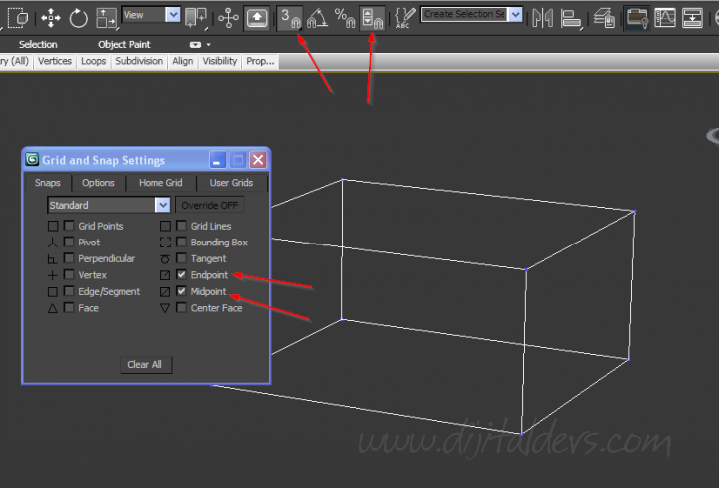Viewport: 719px width, 488px height.
Task: Toggle the Angle Snap icon
Action: (x=317, y=17)
